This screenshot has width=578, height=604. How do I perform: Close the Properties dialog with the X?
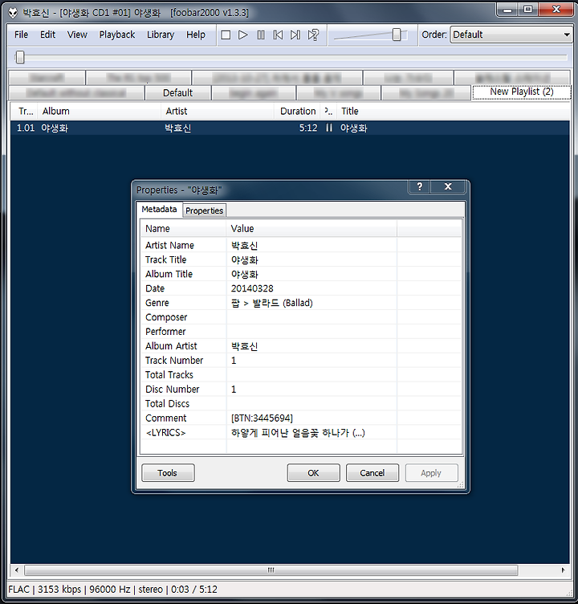[x=448, y=186]
